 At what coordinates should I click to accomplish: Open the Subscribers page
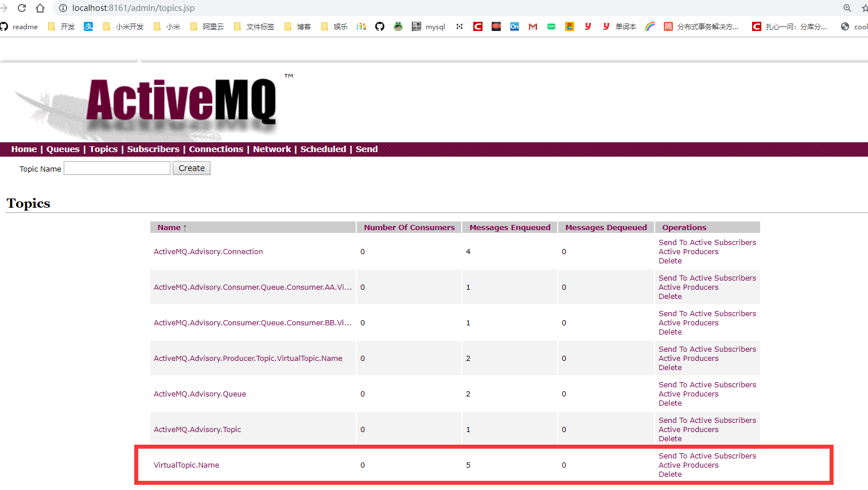pos(153,149)
